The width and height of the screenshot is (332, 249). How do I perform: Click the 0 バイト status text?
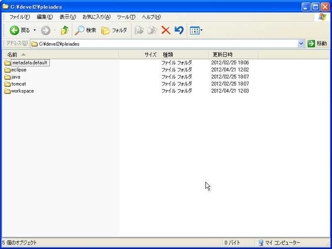point(232,243)
